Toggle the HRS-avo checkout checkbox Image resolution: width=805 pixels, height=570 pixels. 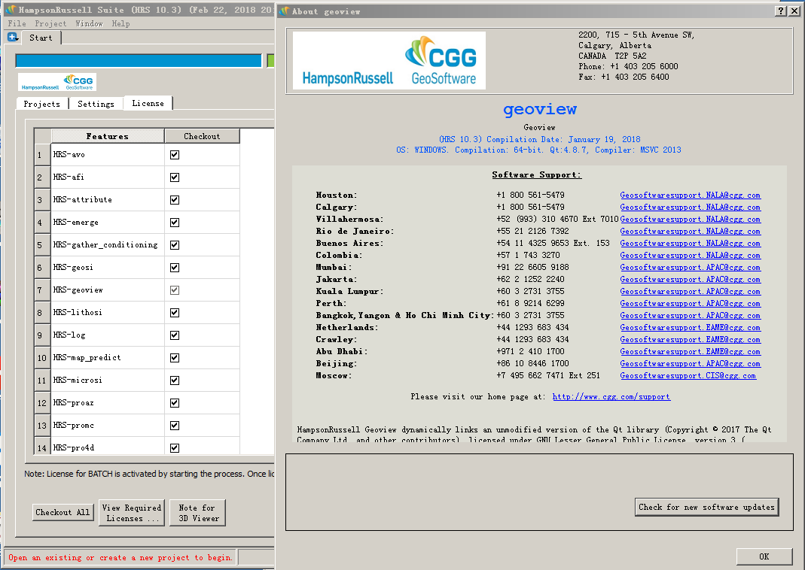point(175,155)
